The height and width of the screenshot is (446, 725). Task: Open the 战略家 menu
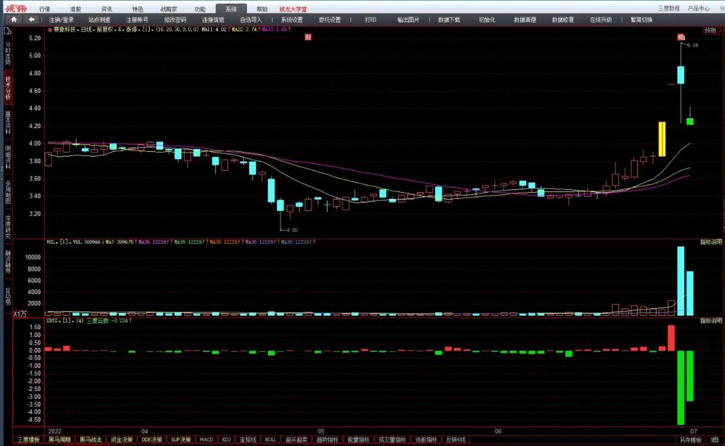[168, 9]
